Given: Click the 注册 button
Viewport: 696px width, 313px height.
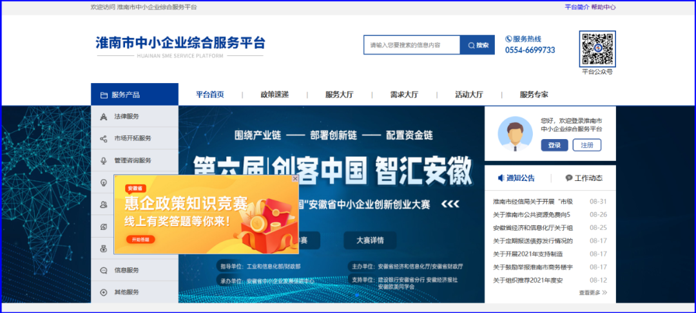Looking at the screenshot, I should (587, 145).
